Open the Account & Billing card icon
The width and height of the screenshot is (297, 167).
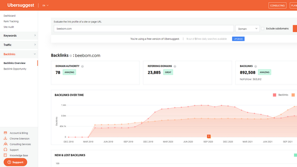coord(5,133)
